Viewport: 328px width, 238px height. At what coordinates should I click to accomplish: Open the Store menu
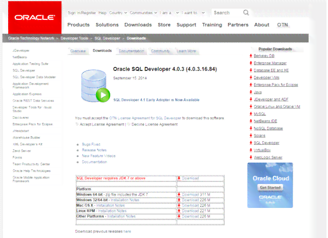pos(164,25)
